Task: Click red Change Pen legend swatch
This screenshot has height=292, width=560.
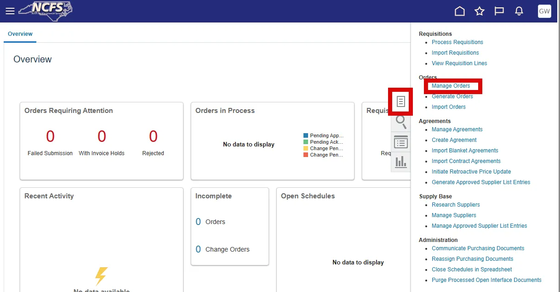Action: 306,155
